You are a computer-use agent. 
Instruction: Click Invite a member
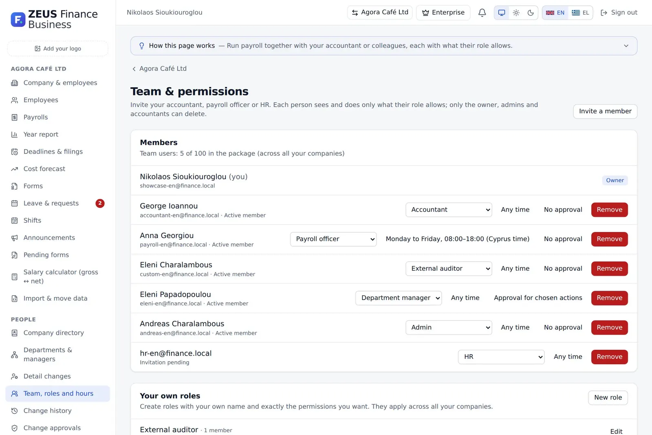605,111
